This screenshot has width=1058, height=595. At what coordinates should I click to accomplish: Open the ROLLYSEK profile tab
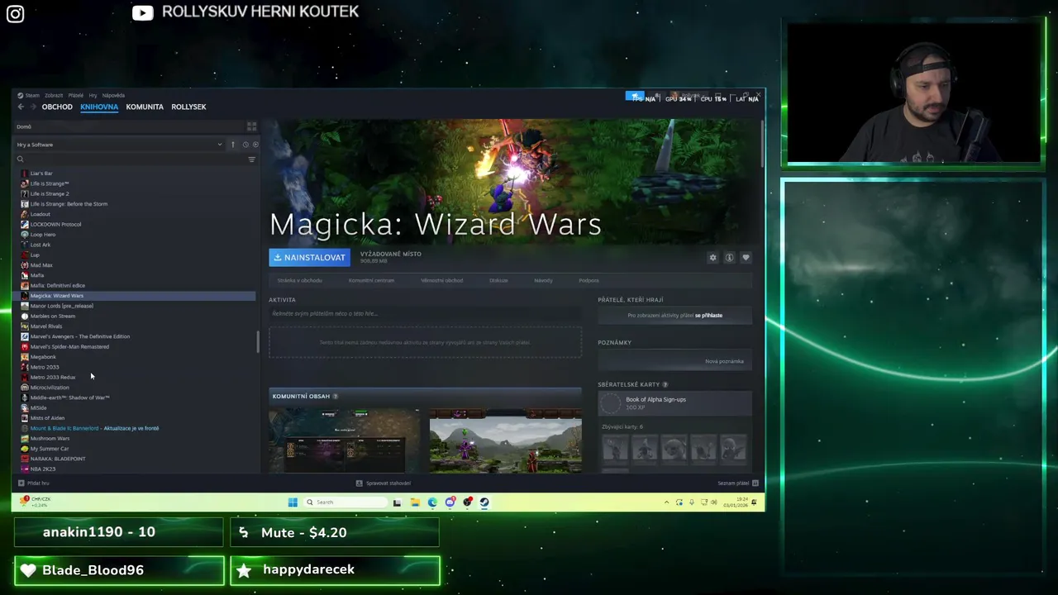click(188, 107)
